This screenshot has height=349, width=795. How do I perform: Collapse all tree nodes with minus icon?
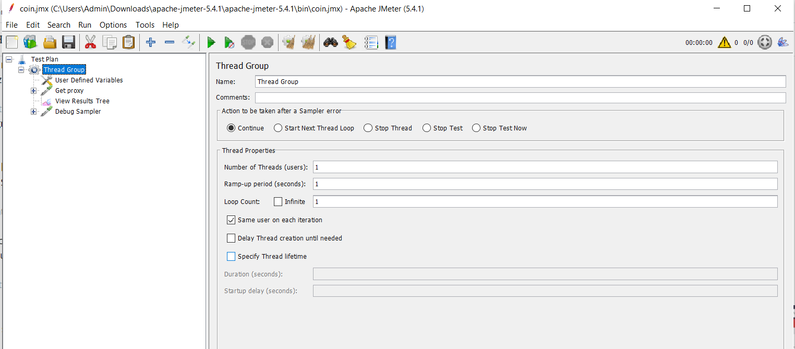tap(170, 42)
